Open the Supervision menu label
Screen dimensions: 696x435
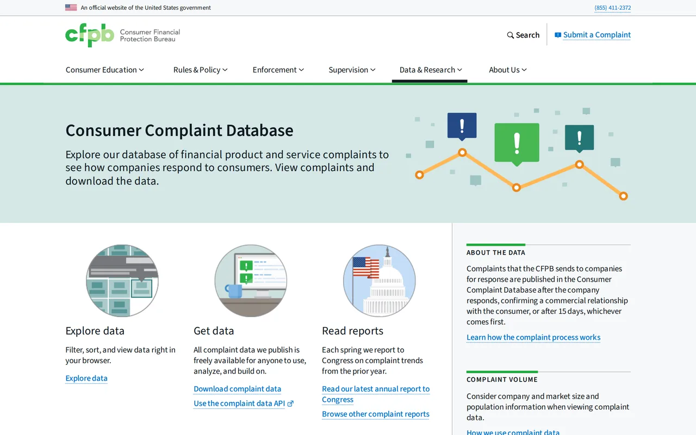pyautogui.click(x=349, y=70)
